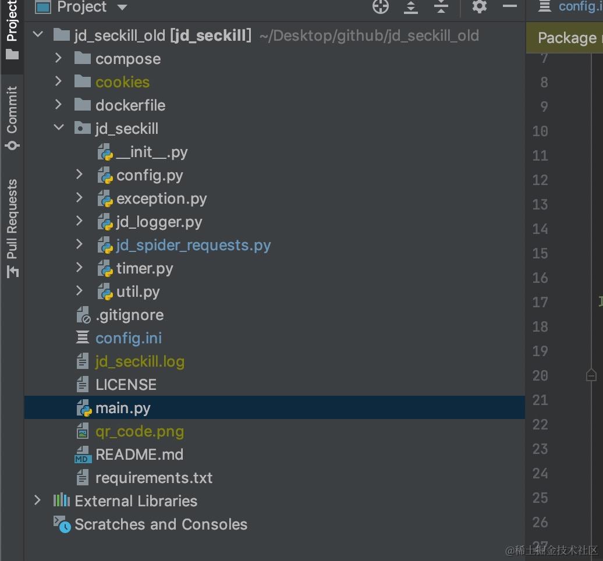Open the Commit side tab
This screenshot has width=603, height=561.
(x=12, y=118)
